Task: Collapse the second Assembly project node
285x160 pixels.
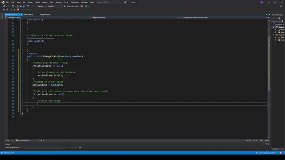Action: coord(273,35)
